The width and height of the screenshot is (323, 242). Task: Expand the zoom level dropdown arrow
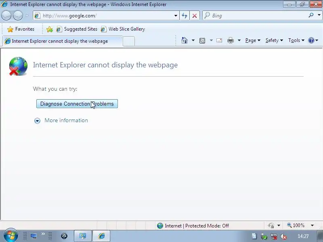coord(312,225)
